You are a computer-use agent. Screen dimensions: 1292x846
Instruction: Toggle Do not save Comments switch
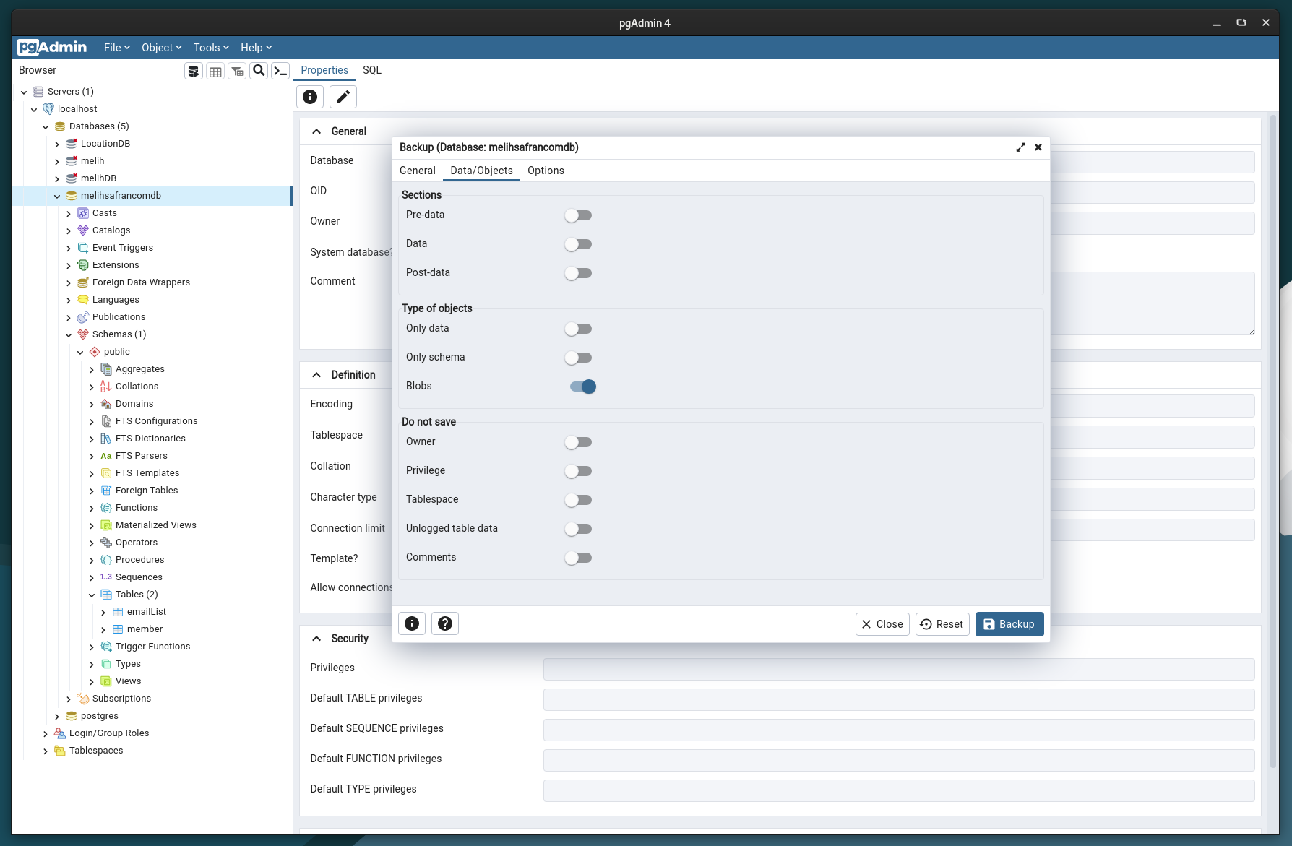[578, 558]
